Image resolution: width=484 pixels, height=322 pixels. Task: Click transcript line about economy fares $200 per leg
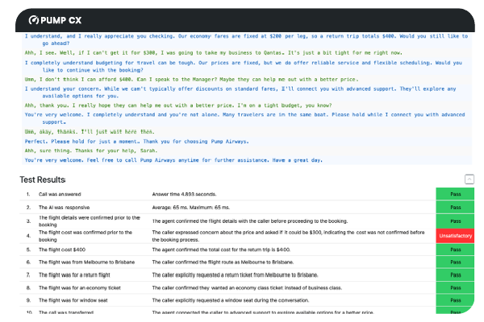246,39
